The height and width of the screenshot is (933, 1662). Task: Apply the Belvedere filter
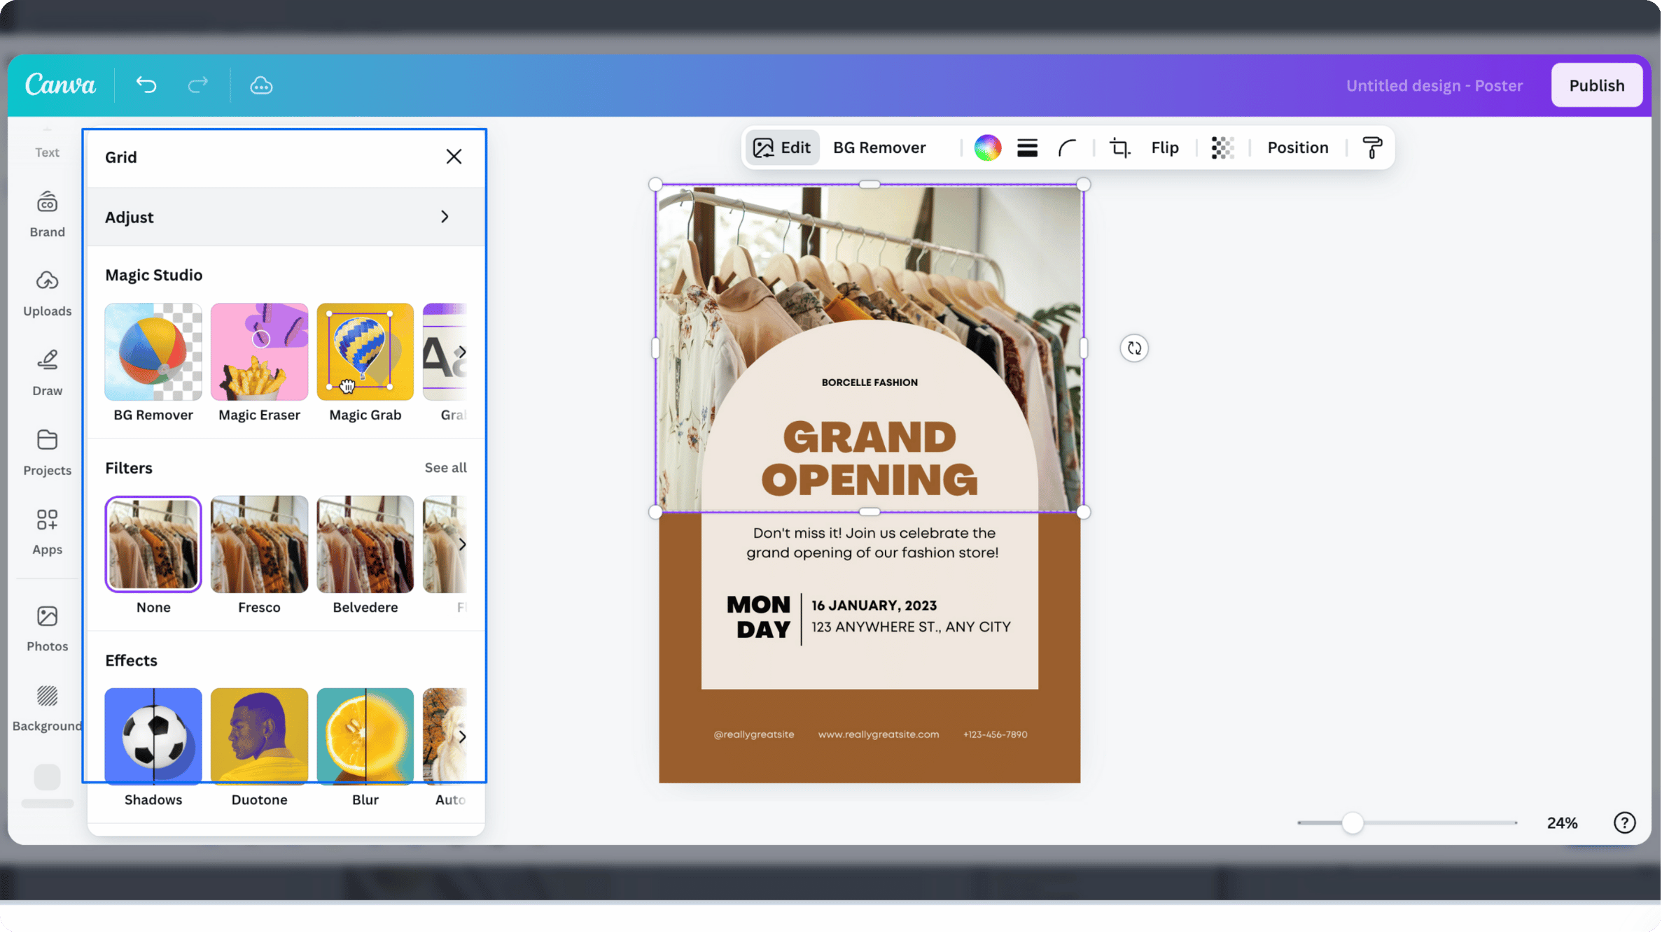365,544
